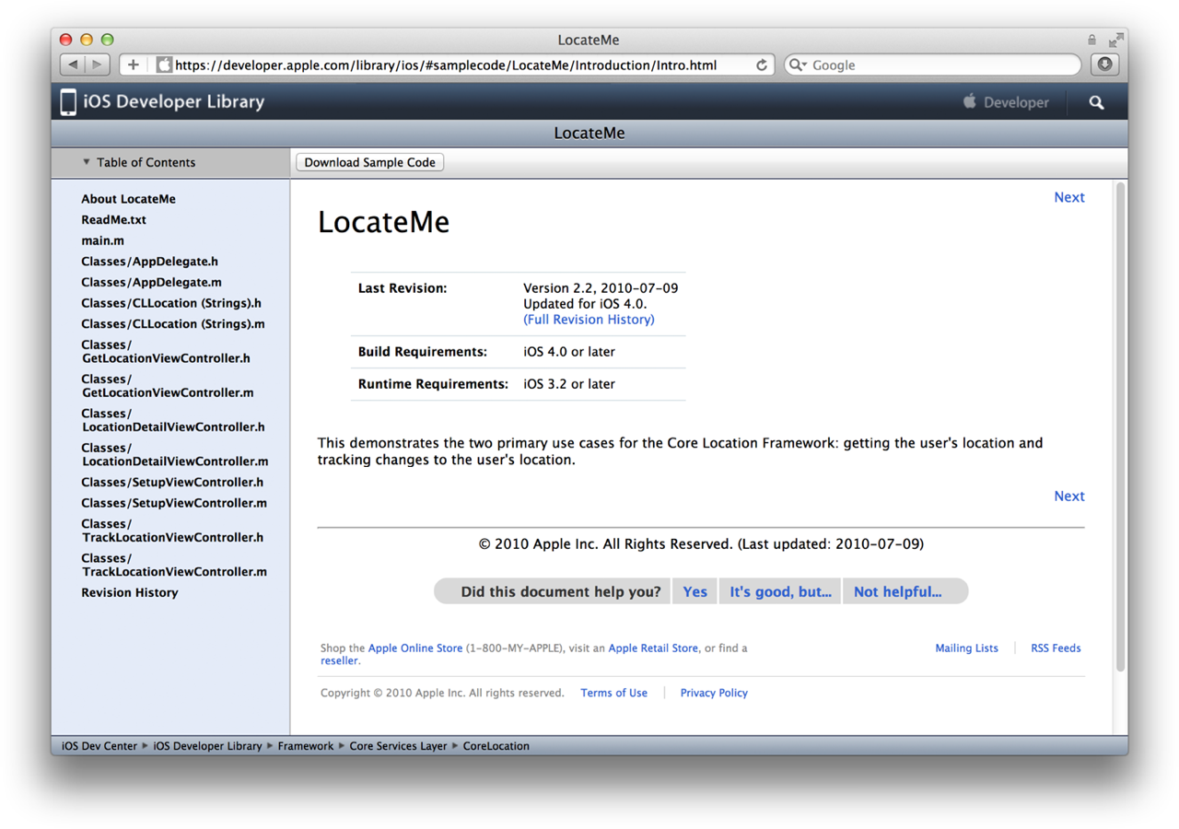The height and width of the screenshot is (829, 1179).
Task: Collapse the Table of Contents triangle
Action: (87, 162)
